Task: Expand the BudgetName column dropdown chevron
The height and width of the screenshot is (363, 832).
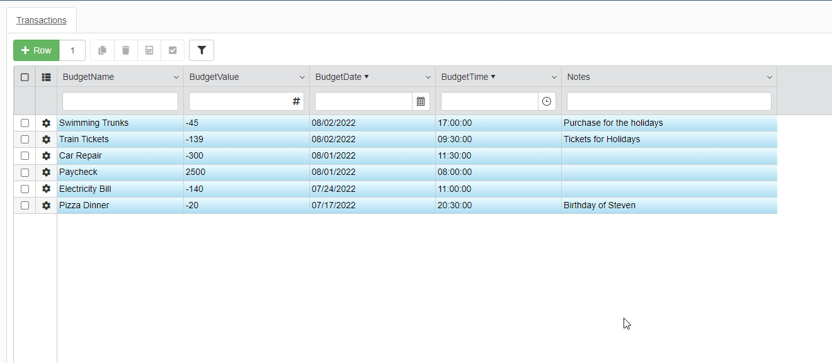Action: (x=176, y=77)
